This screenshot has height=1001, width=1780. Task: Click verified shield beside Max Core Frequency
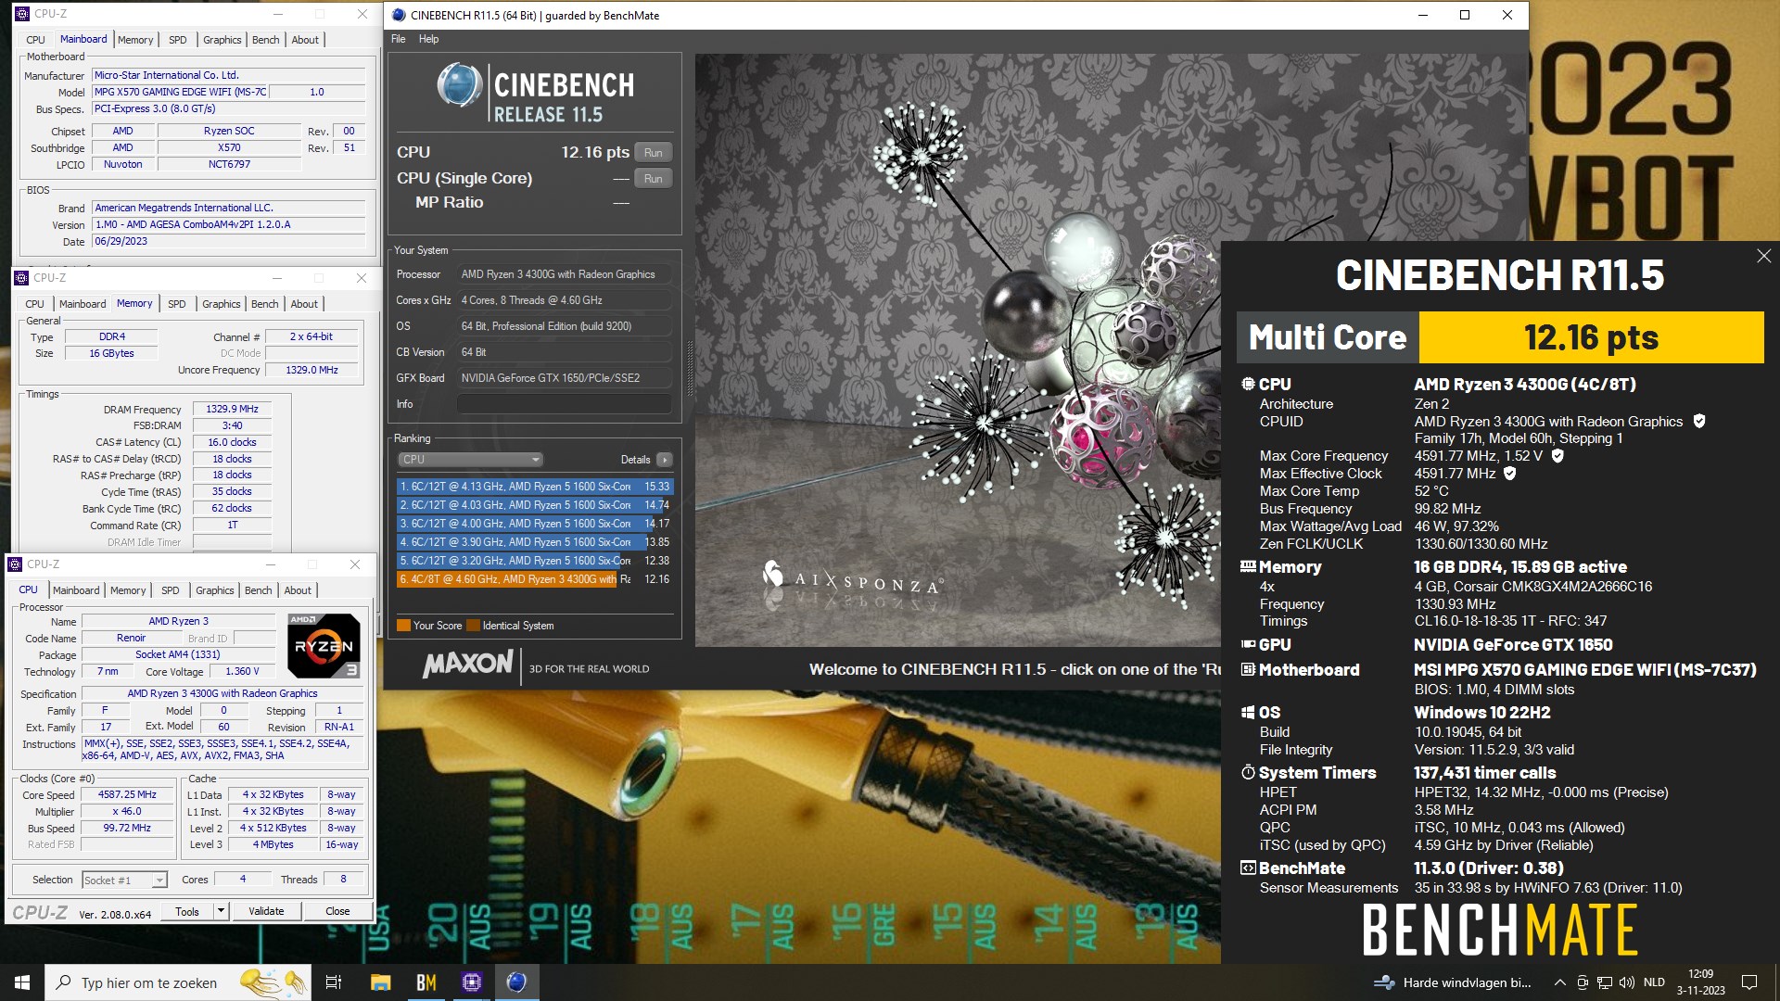[1557, 456]
